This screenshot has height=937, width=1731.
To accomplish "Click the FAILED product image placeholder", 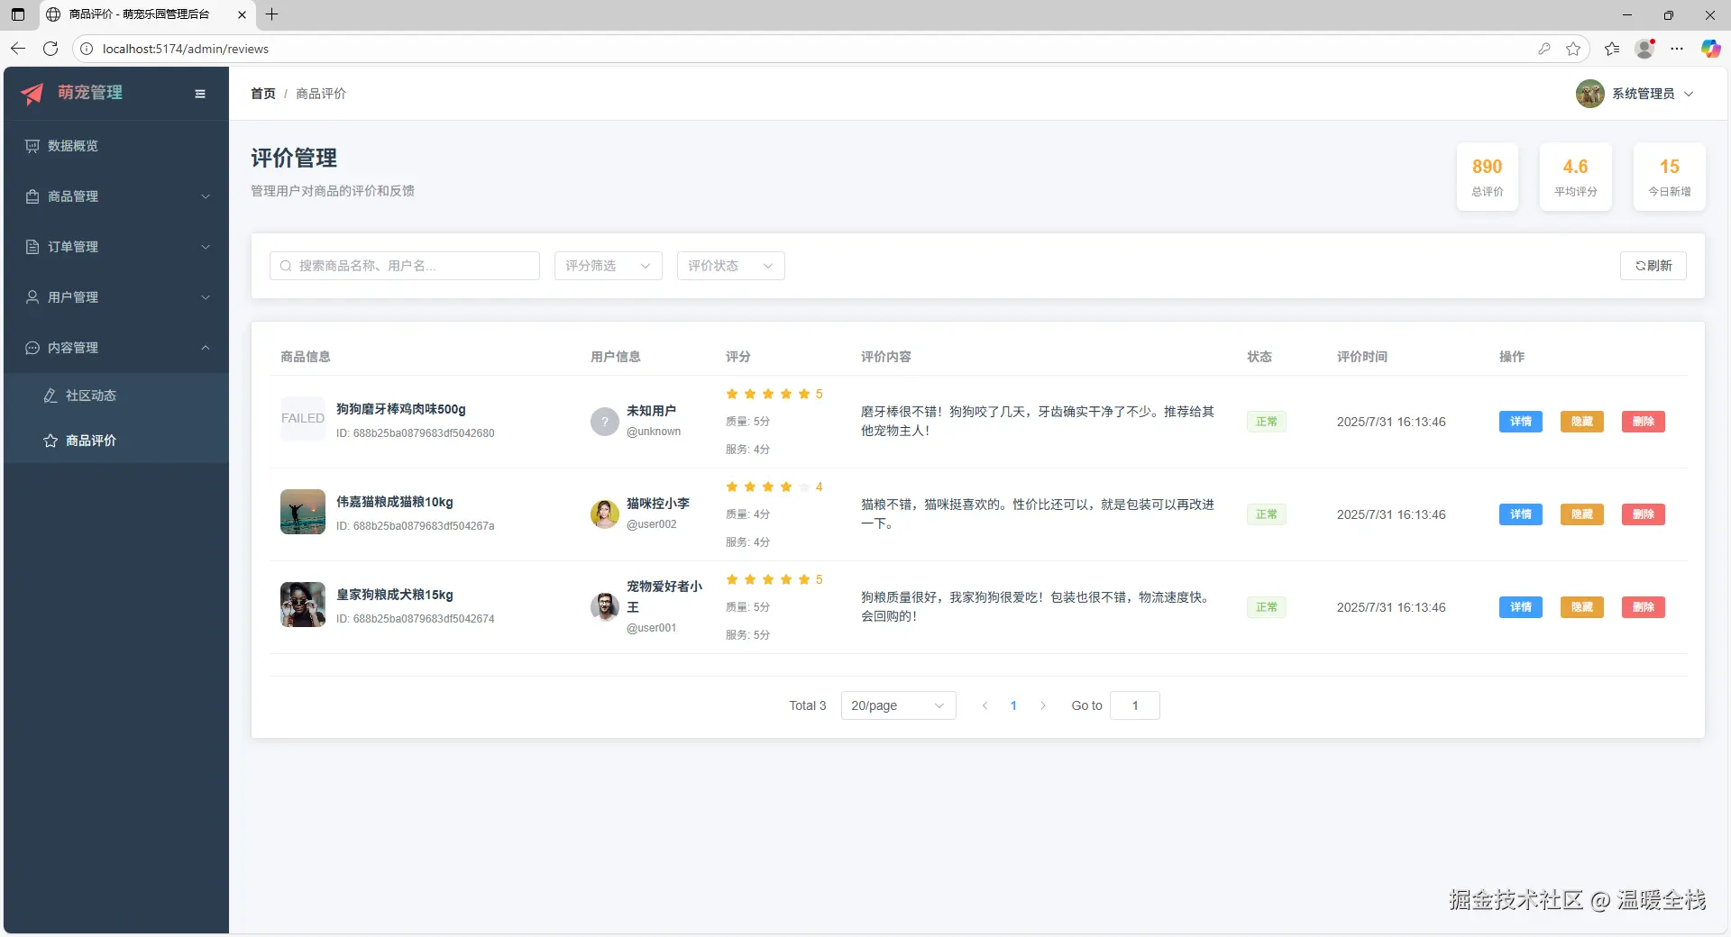I will click(x=303, y=419).
